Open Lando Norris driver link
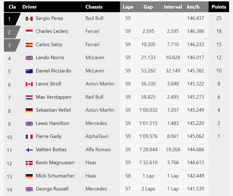Screen dimensions: 233x196 pos(50,58)
